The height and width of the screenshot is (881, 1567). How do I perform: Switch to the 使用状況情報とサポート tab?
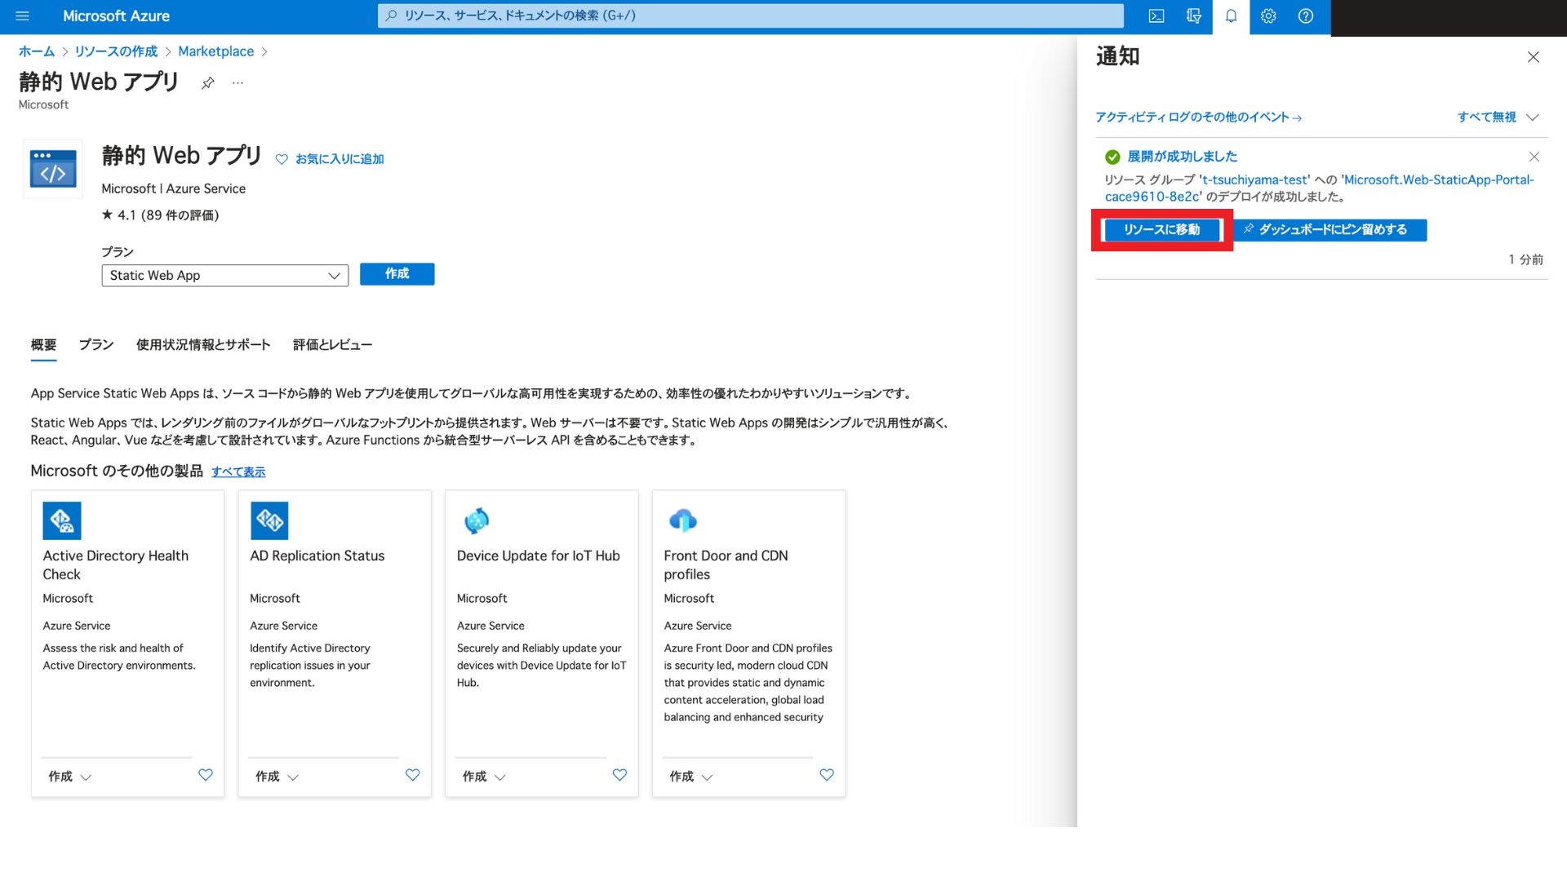203,345
